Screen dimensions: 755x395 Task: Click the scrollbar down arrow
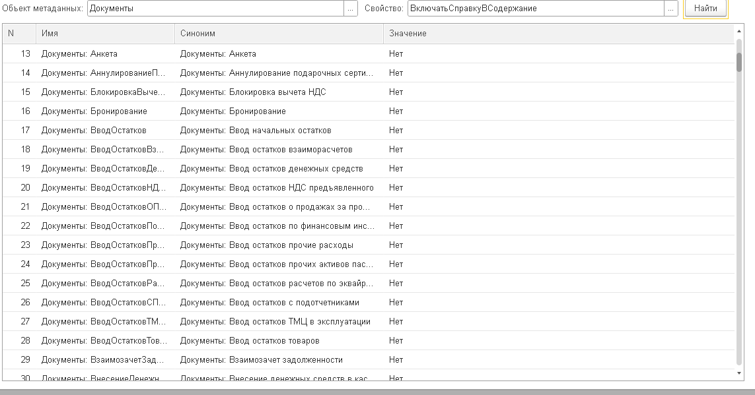(x=739, y=373)
